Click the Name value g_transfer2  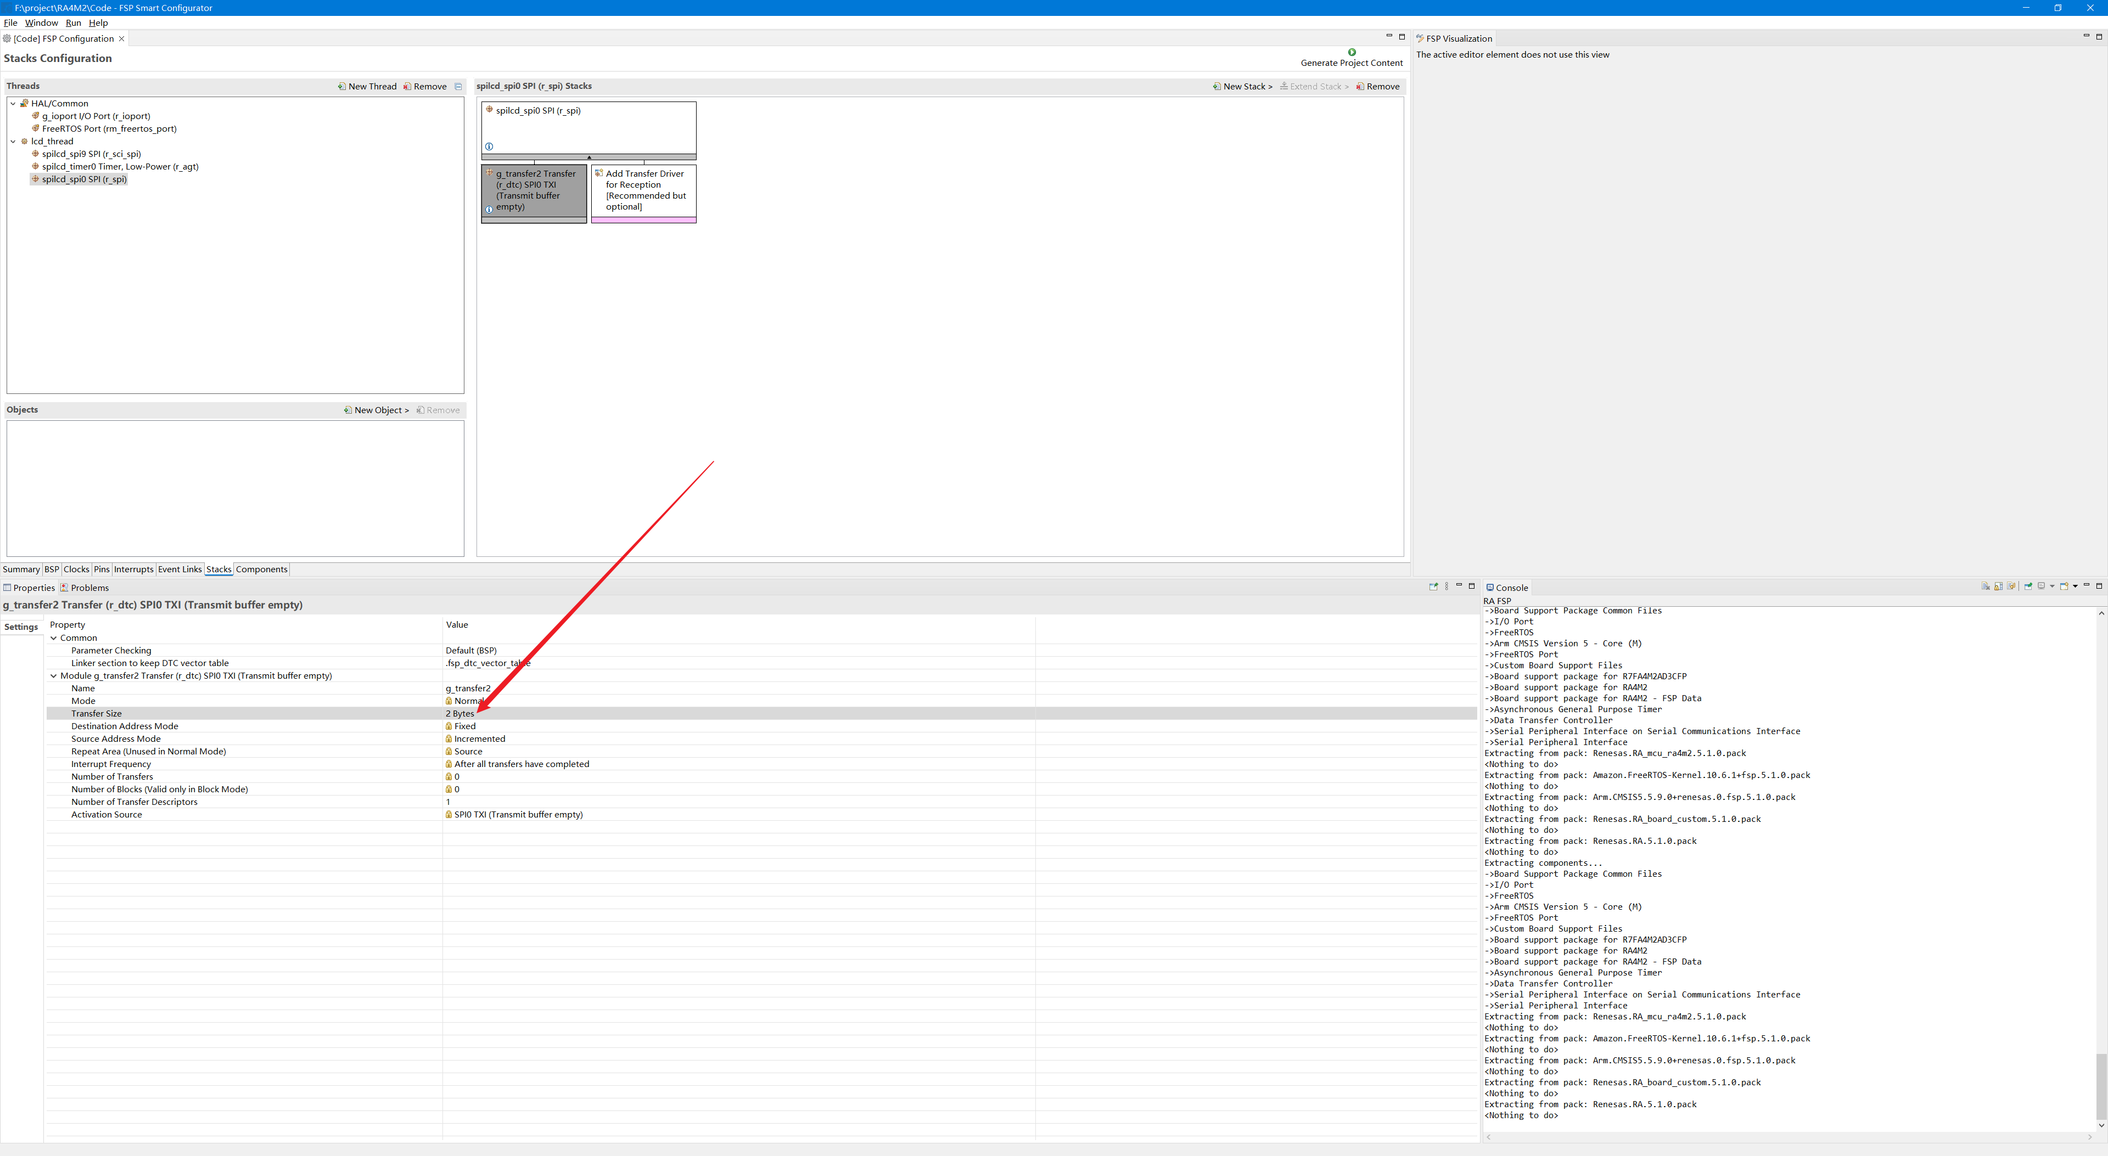[x=468, y=688]
